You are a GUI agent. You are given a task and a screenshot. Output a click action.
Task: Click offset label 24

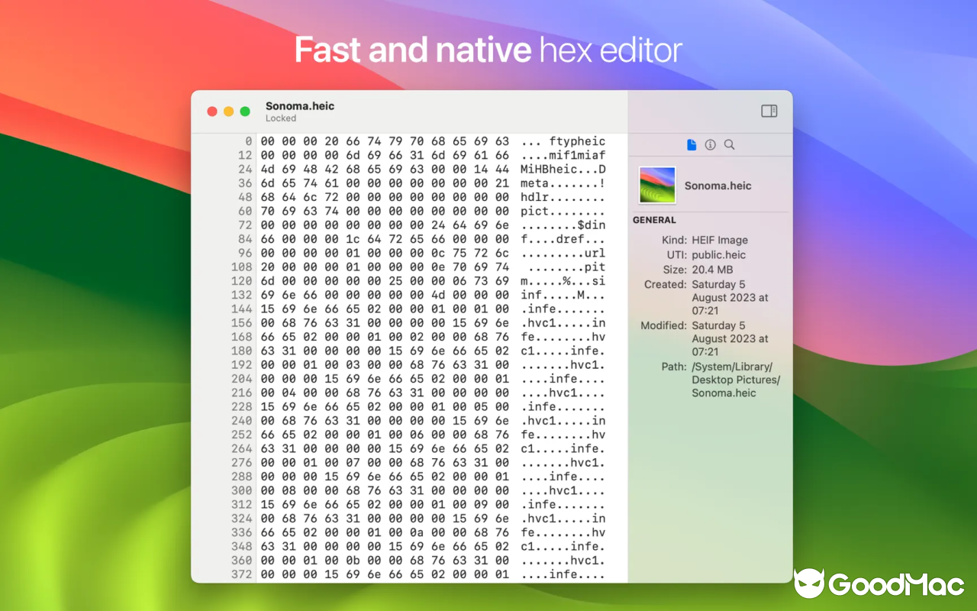pos(245,169)
